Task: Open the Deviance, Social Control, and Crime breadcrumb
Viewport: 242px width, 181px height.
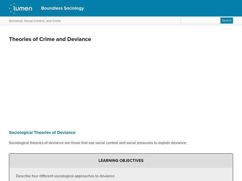Action: tap(35, 21)
